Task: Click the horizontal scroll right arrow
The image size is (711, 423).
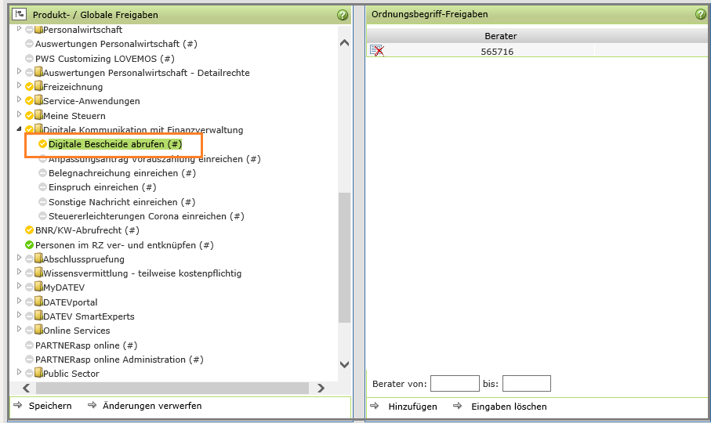Action: click(321, 388)
